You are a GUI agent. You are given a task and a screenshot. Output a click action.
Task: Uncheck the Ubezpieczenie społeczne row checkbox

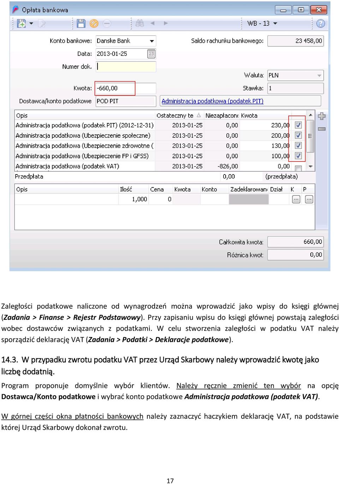point(298,135)
